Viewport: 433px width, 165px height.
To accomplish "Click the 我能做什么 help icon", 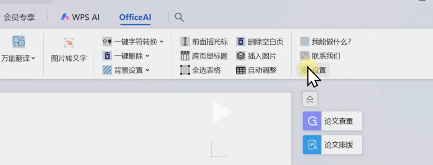I will [x=305, y=42].
